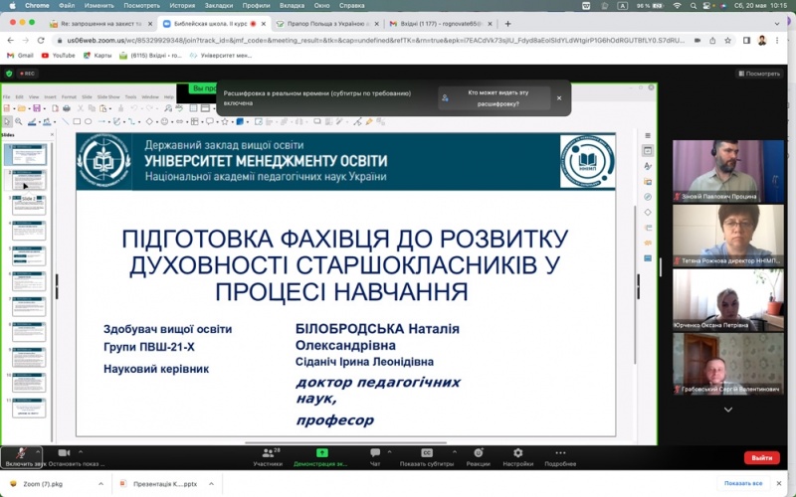Open the Посмотреть view button
This screenshot has height=497, width=796.
pos(758,74)
